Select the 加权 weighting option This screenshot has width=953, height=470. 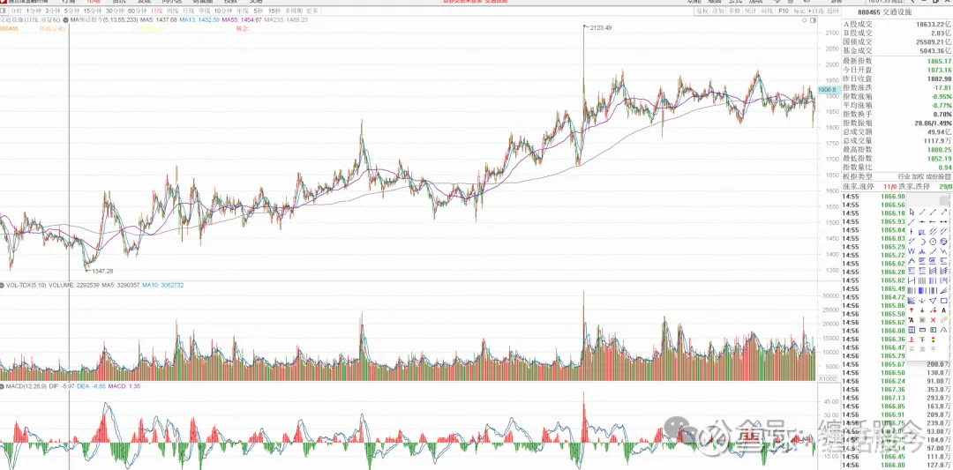917,176
